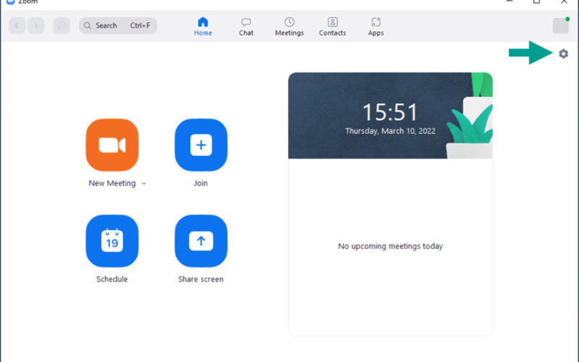Select the Apps tab

(x=376, y=27)
